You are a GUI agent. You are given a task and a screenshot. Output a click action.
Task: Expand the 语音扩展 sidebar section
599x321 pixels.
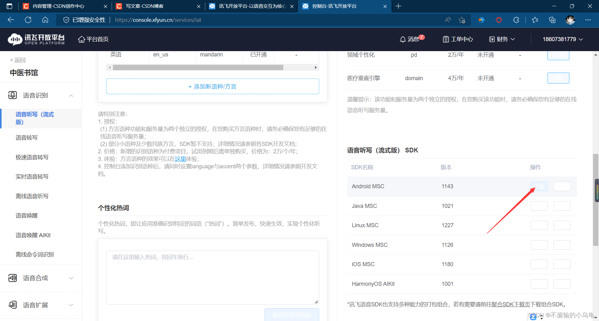[x=71, y=305]
